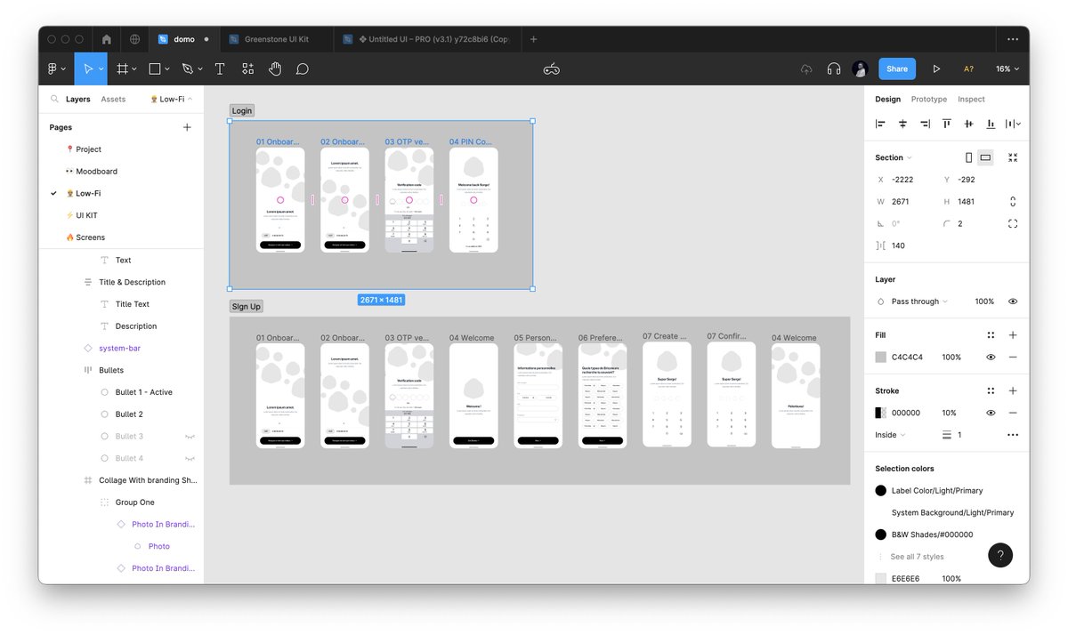The image size is (1068, 635).
Task: Click the missing fonts A? button
Action: [968, 68]
